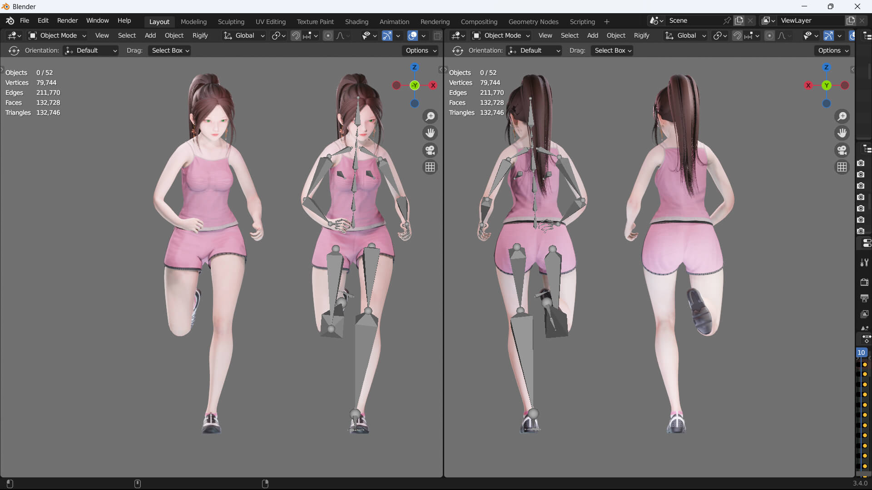Click the pan hand icon in left viewport
The image size is (872, 490).
pos(430,133)
